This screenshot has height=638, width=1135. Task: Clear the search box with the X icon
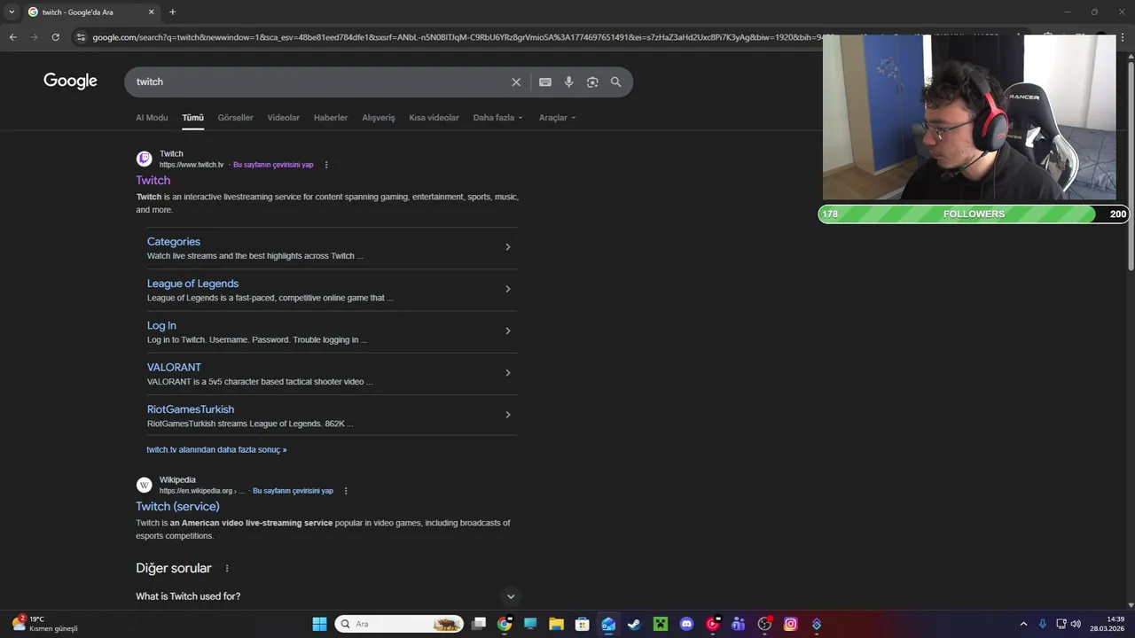pos(516,82)
